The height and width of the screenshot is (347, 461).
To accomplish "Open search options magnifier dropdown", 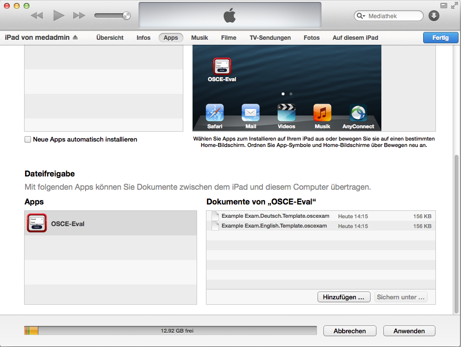I will (x=361, y=16).
